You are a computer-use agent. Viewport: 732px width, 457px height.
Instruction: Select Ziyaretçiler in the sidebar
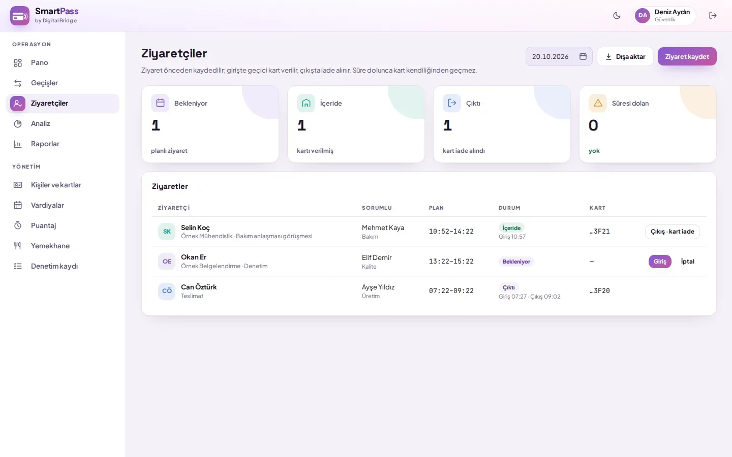(63, 104)
